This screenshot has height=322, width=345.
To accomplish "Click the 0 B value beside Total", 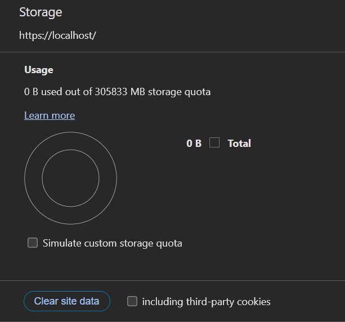I will click(194, 144).
